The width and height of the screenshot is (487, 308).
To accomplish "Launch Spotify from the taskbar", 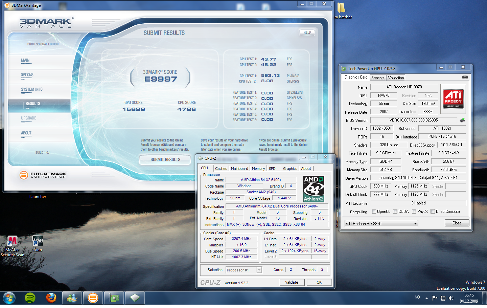I will pos(30,298).
